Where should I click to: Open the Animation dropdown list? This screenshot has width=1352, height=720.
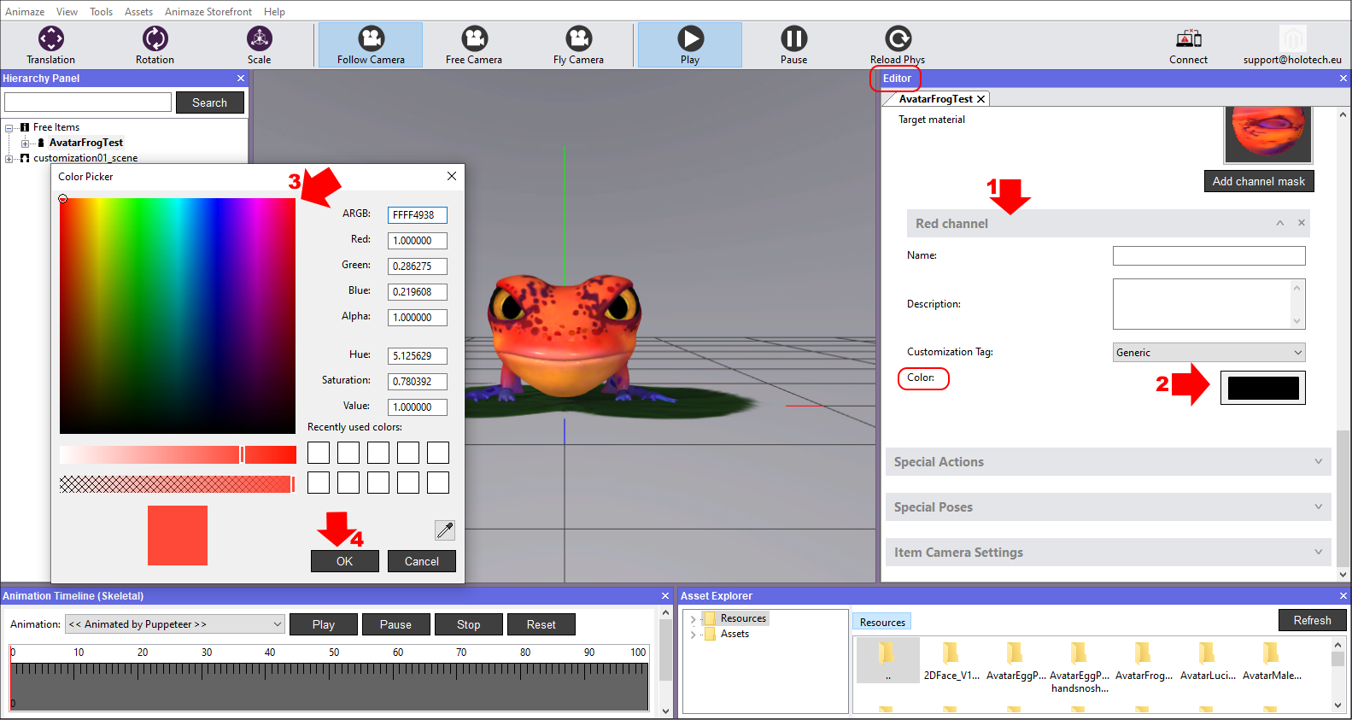[x=175, y=624]
